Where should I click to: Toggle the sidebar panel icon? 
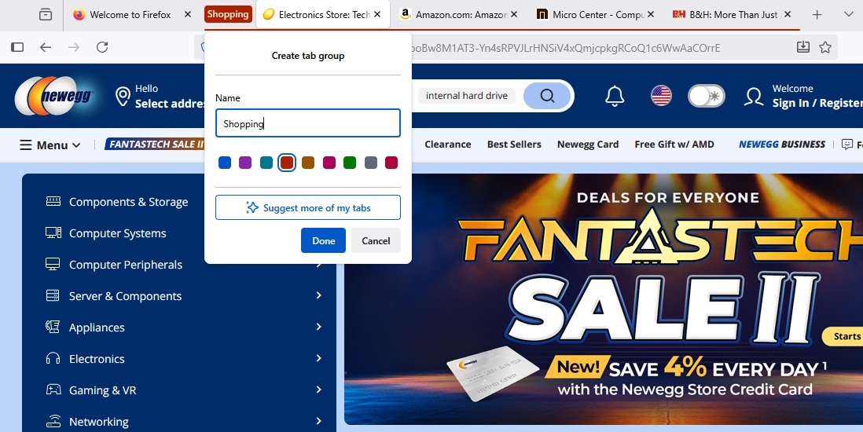(x=17, y=47)
